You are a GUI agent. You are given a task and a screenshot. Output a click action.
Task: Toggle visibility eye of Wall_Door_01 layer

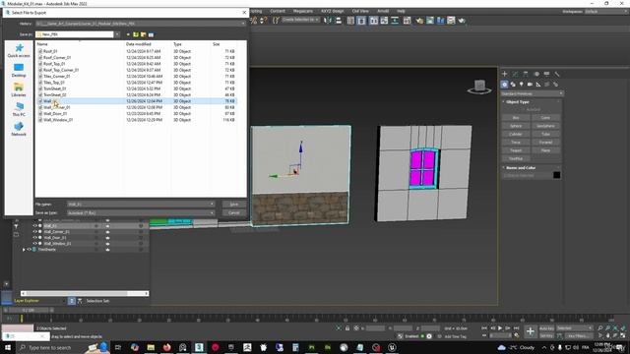click(x=35, y=238)
